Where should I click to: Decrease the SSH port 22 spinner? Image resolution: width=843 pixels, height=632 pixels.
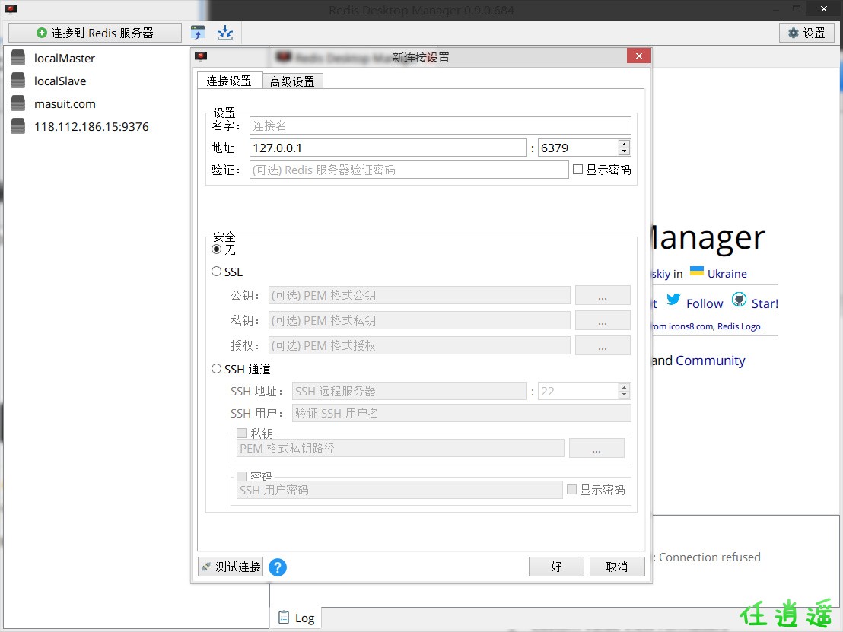pos(624,395)
